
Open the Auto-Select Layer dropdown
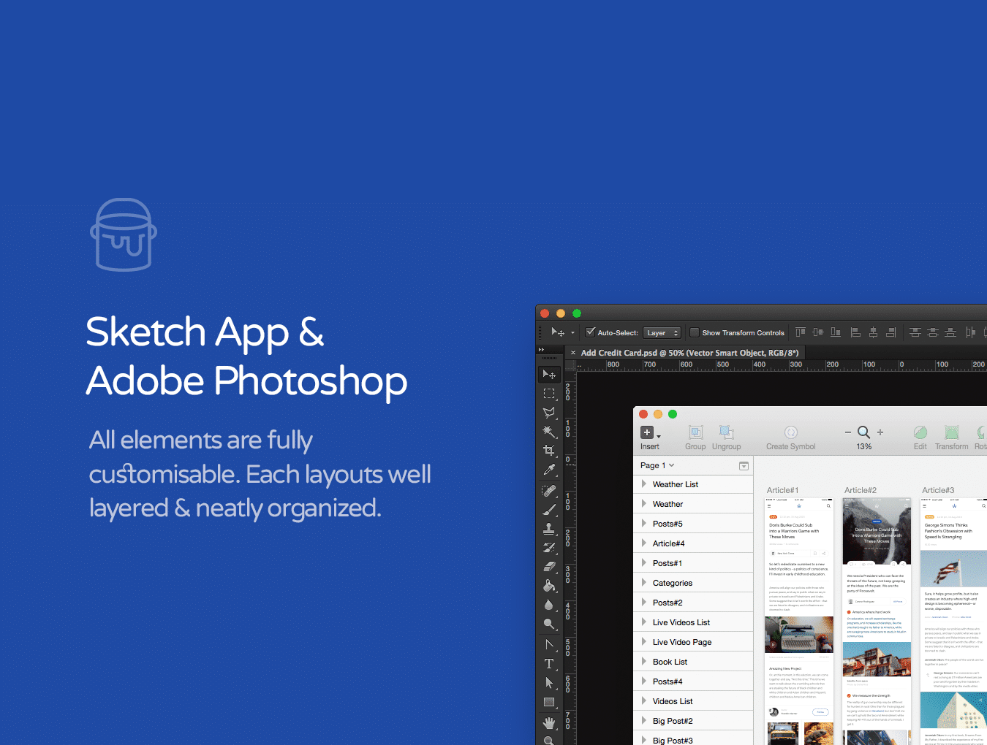(x=662, y=333)
